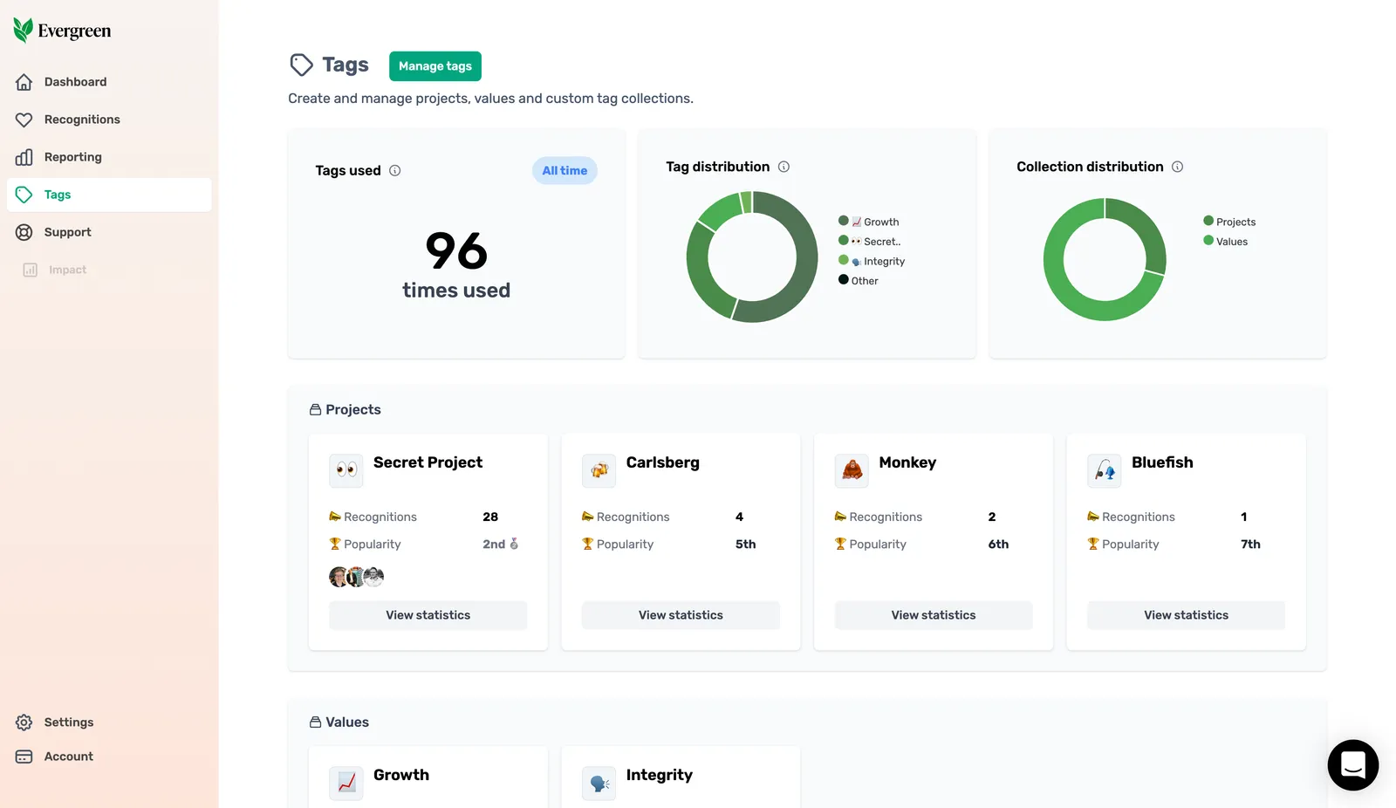Click the Growth chart icon

[x=346, y=783]
